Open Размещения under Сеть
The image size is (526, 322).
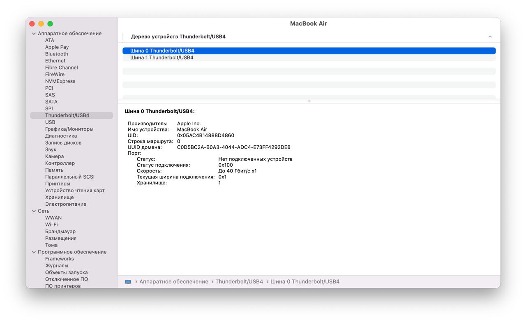tap(61, 238)
